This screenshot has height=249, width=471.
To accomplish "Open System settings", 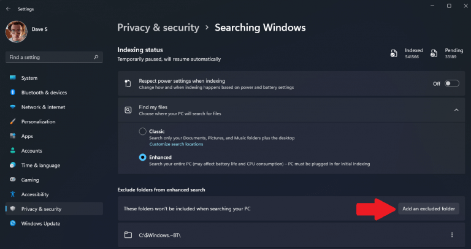I will pos(54,78).
